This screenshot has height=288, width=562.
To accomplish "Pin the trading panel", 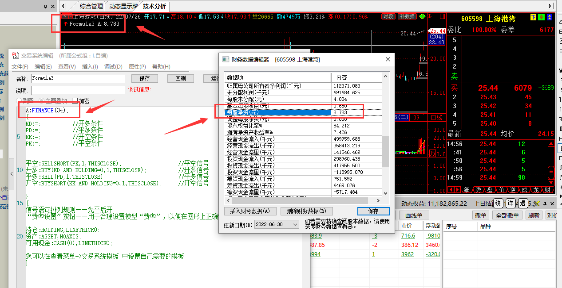I will click(x=544, y=204).
